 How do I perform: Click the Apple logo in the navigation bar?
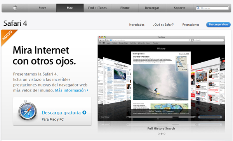pos(15,8)
